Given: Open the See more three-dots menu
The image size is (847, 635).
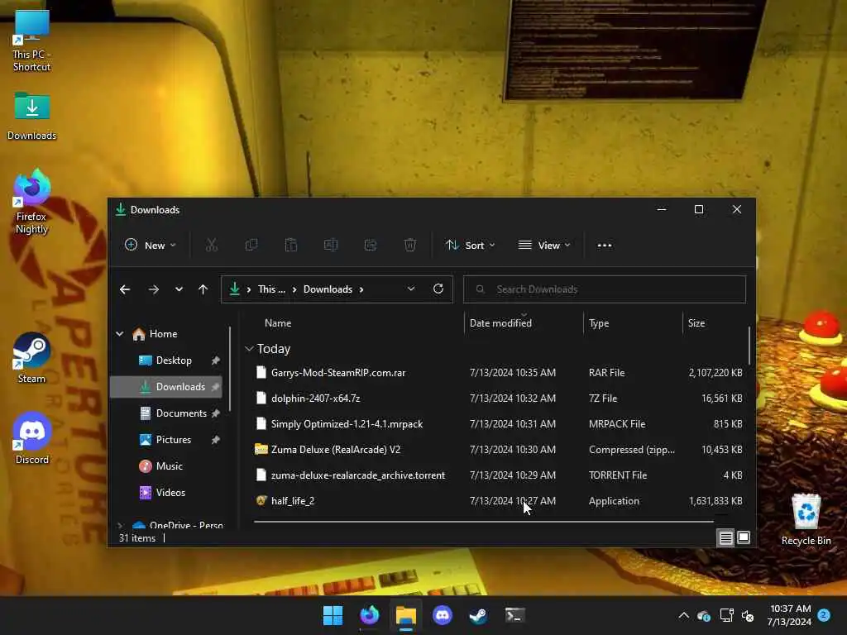Looking at the screenshot, I should (x=605, y=245).
